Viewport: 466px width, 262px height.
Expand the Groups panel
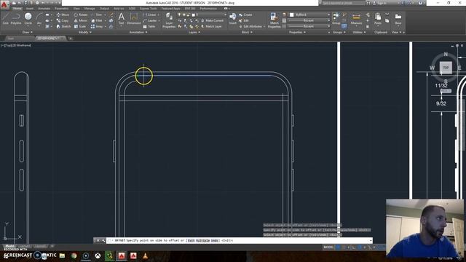click(339, 32)
